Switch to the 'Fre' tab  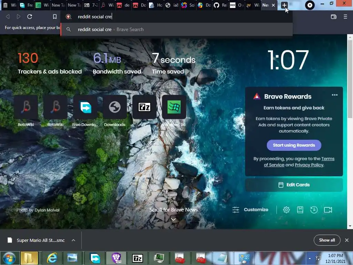(26, 5)
